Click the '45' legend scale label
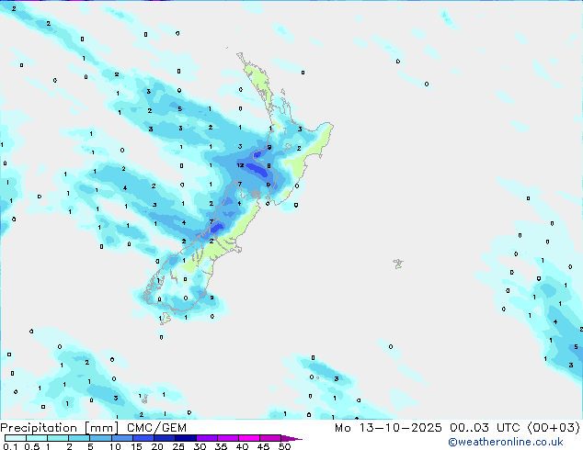Viewport: 583px width, 450px height. (263, 446)
